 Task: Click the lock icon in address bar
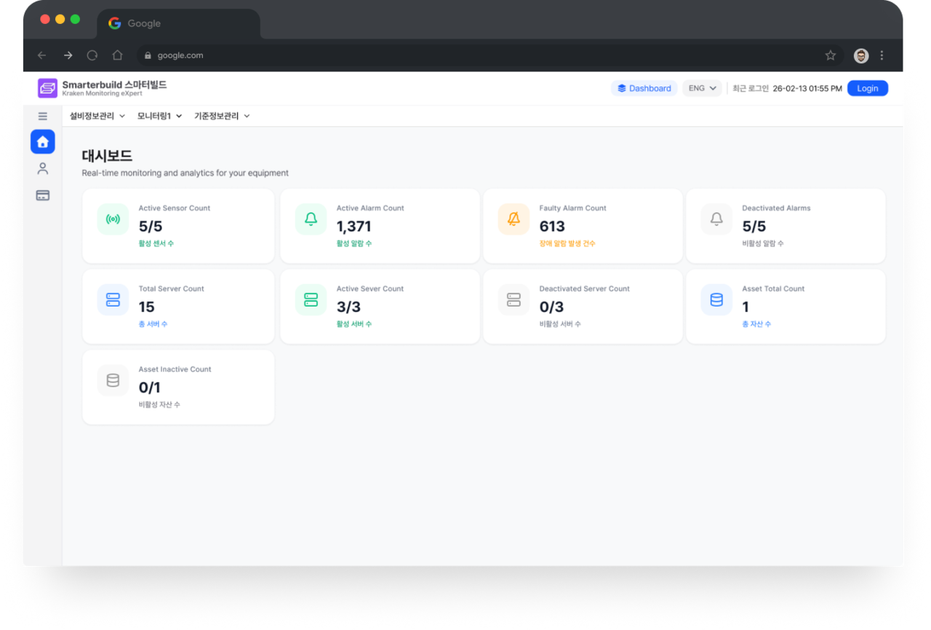click(x=148, y=55)
